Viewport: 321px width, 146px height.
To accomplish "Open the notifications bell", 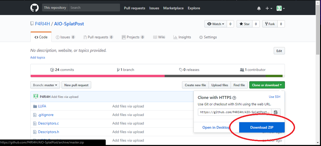I will [259, 8].
